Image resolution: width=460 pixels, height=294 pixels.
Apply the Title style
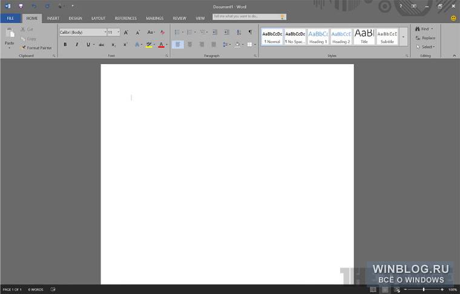[364, 37]
